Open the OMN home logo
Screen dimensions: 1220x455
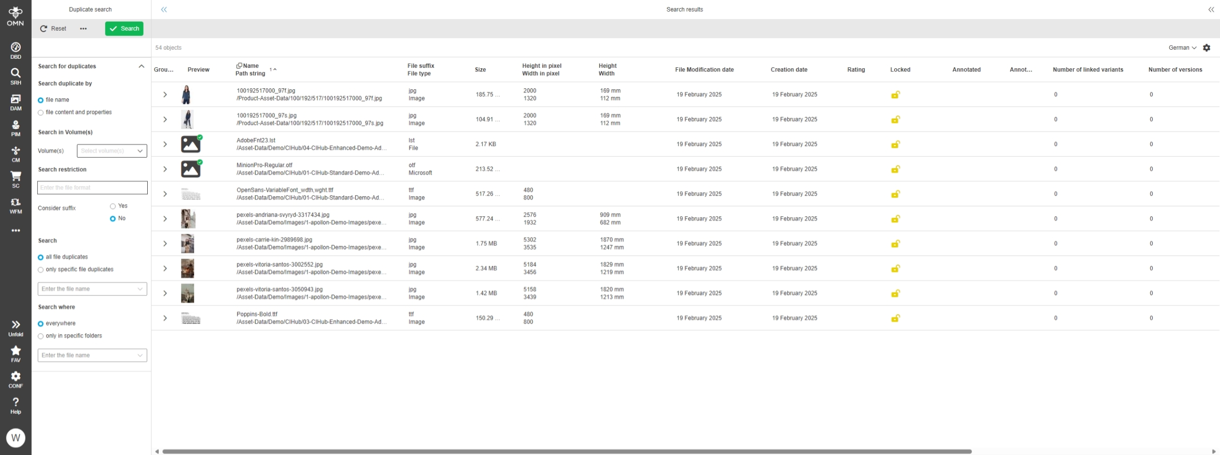tap(16, 17)
